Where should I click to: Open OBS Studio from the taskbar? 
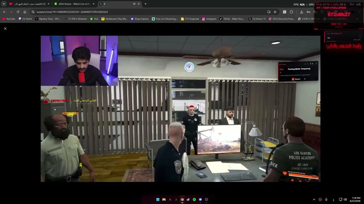click(x=206, y=199)
